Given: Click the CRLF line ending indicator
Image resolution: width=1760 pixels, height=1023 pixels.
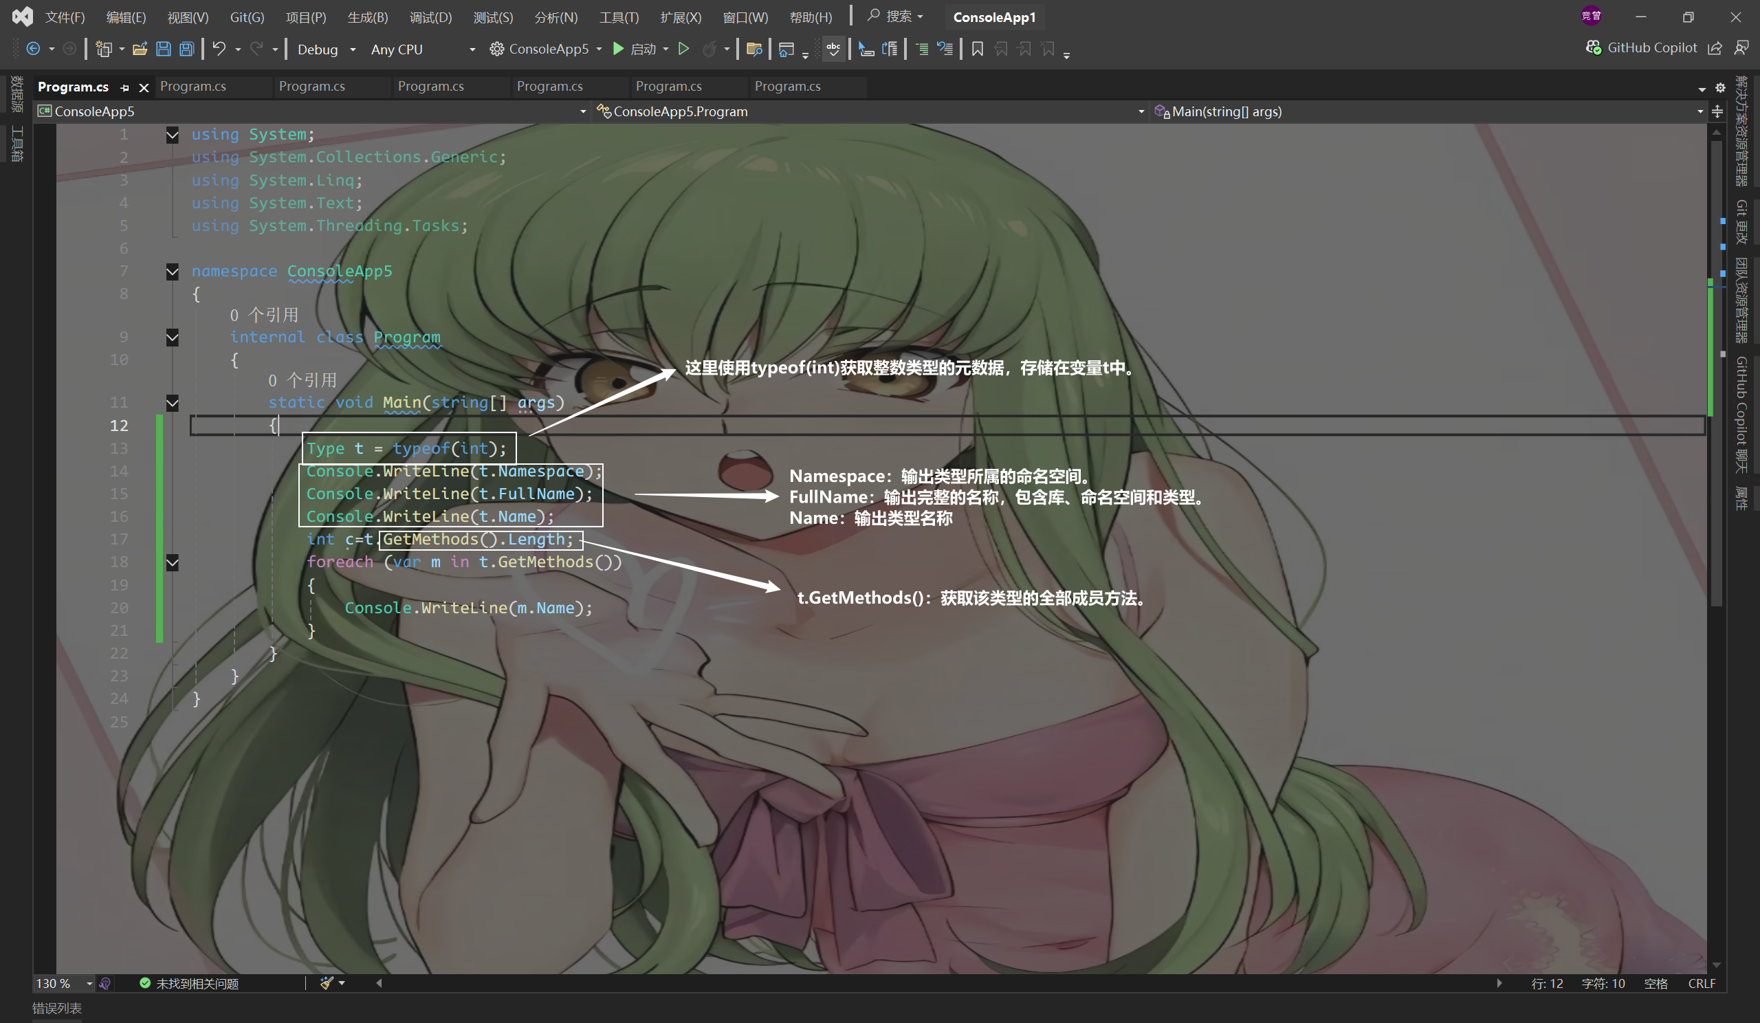Looking at the screenshot, I should [x=1702, y=983].
